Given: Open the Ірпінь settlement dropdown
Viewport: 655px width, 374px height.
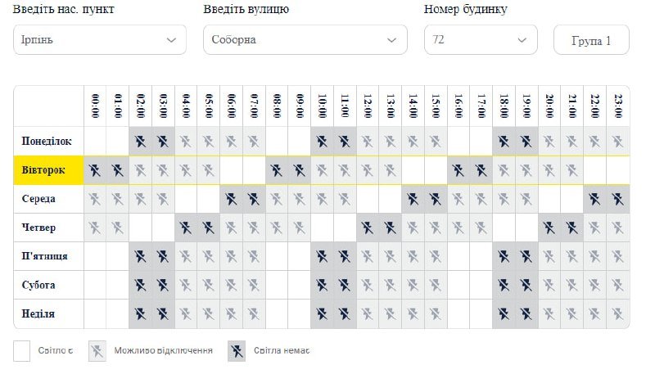Looking at the screenshot, I should (100, 39).
